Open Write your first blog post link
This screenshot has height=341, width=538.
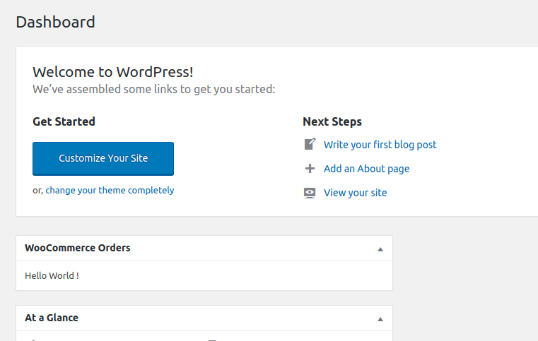(380, 145)
